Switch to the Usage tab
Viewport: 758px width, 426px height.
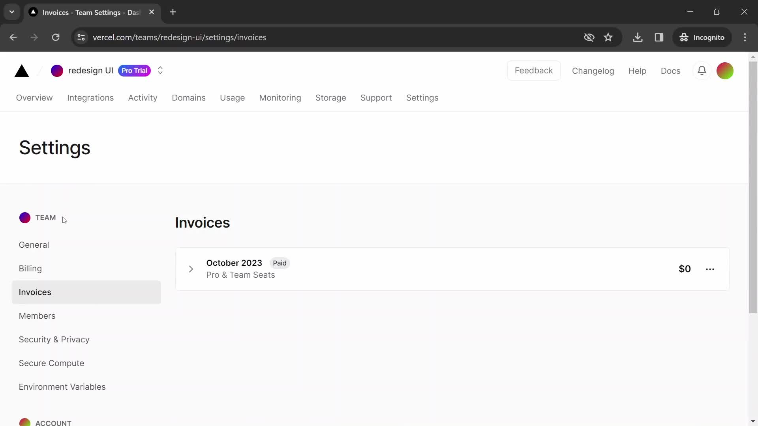232,98
